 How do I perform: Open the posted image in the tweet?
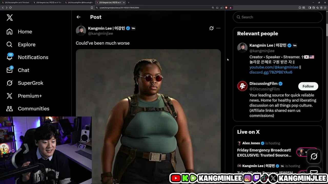click(x=148, y=116)
